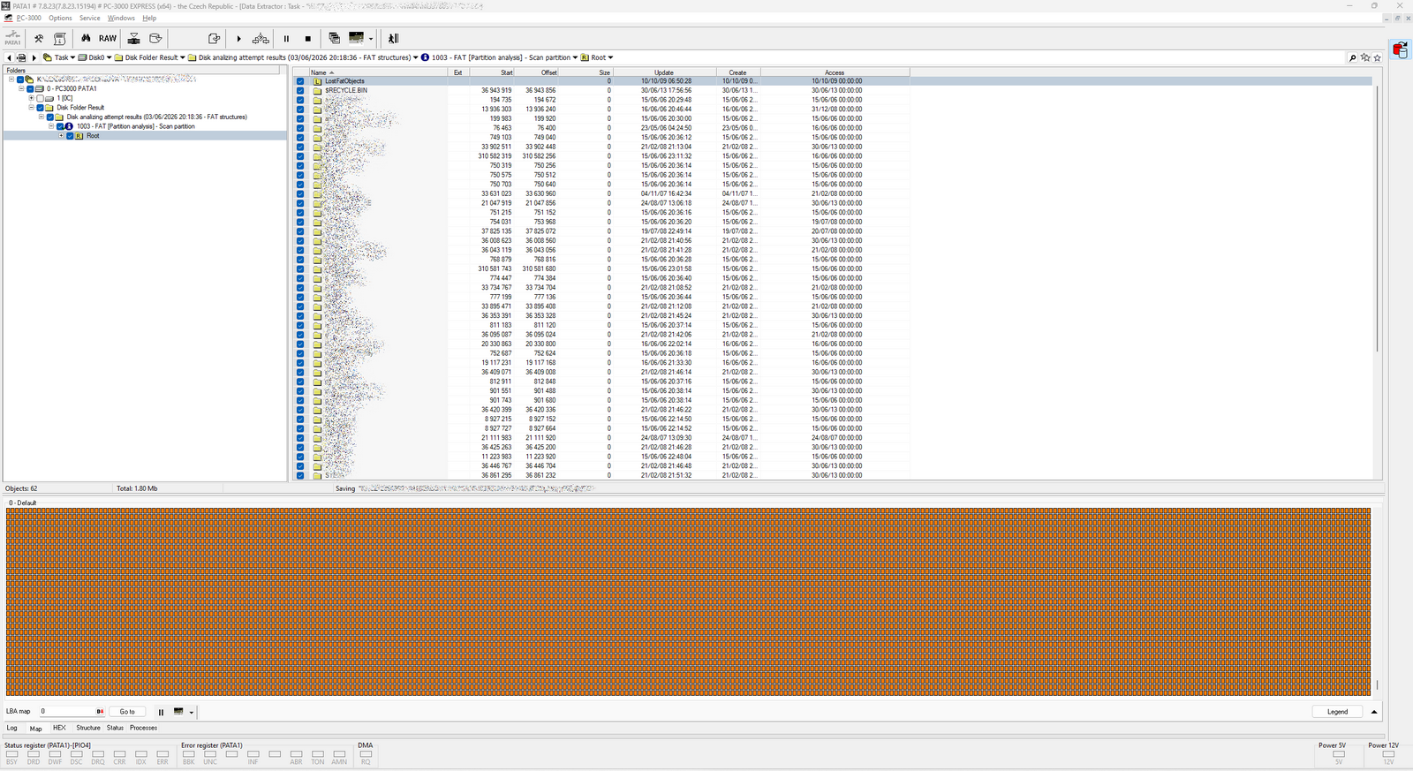Image resolution: width=1413 pixels, height=771 pixels.
Task: Pause the map in the bottom LBA toolbar
Action: 161,712
